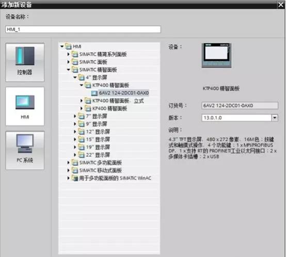The image size is (286, 257).
Task: Expand the 19" 显示屏 node arrow
Action: click(75, 147)
